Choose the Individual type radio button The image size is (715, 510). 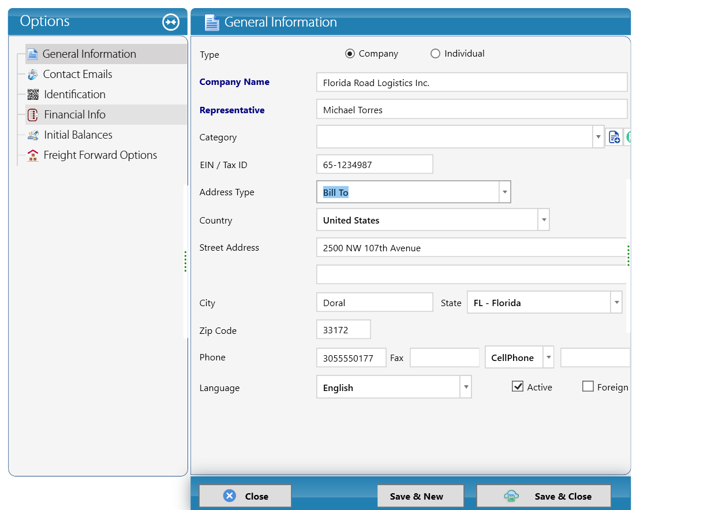pos(435,54)
